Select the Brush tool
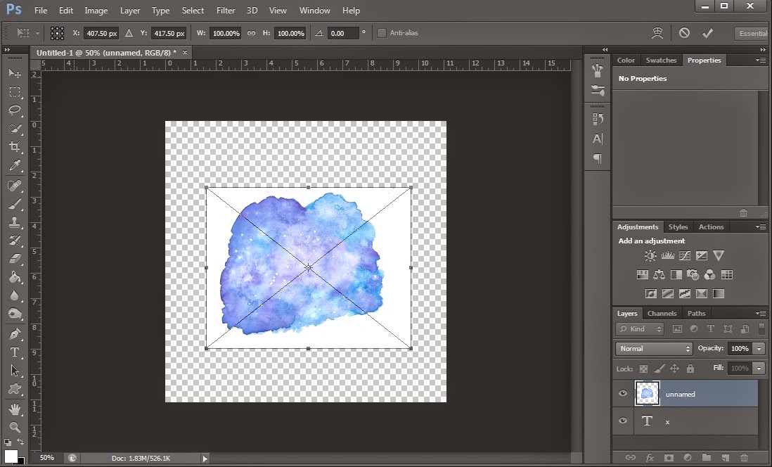Viewport: 772px width, 467px height. coord(15,203)
